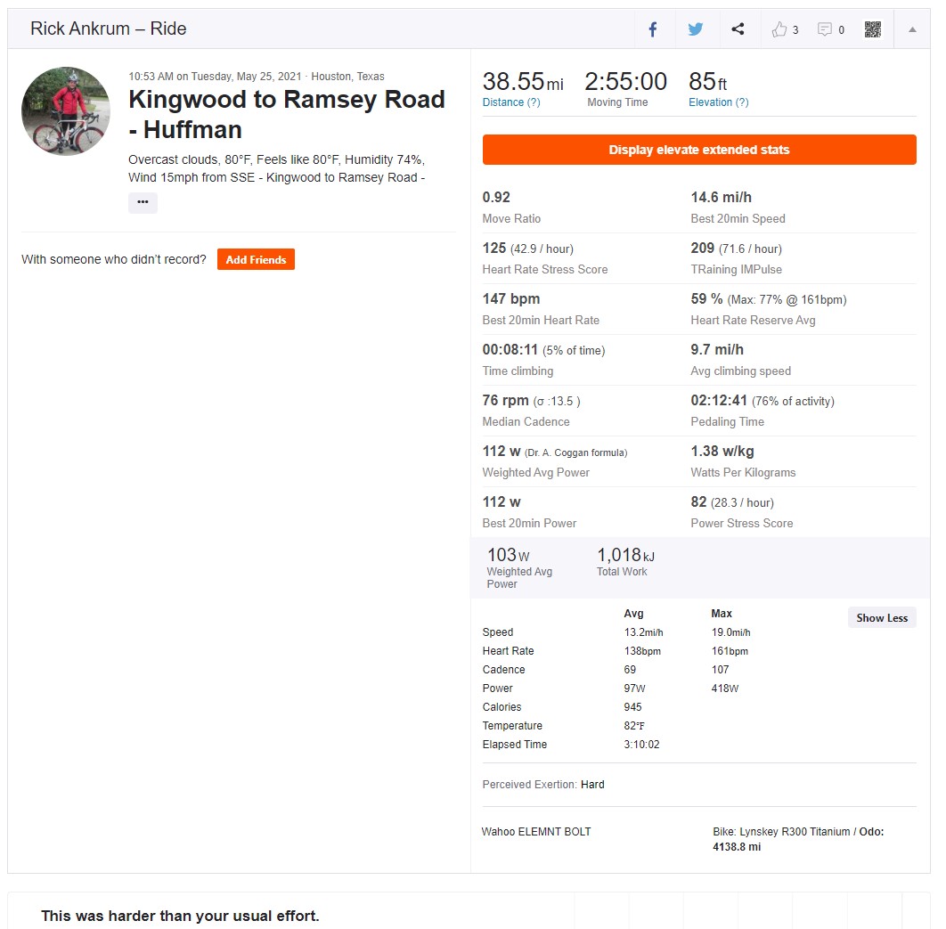Click the Perceived Exertion Hard value
This screenshot has height=929, width=946.
(592, 784)
